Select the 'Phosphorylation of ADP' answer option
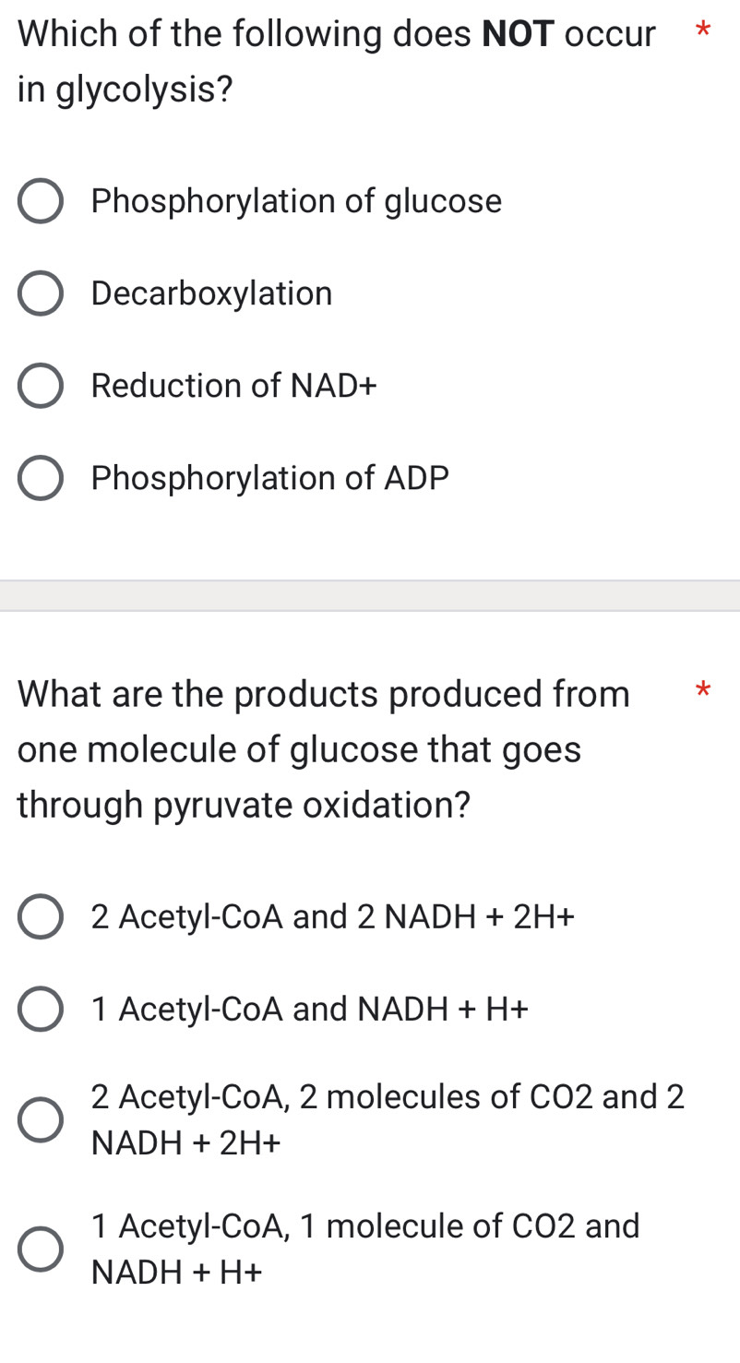The height and width of the screenshot is (1363, 740). pyautogui.click(x=40, y=477)
